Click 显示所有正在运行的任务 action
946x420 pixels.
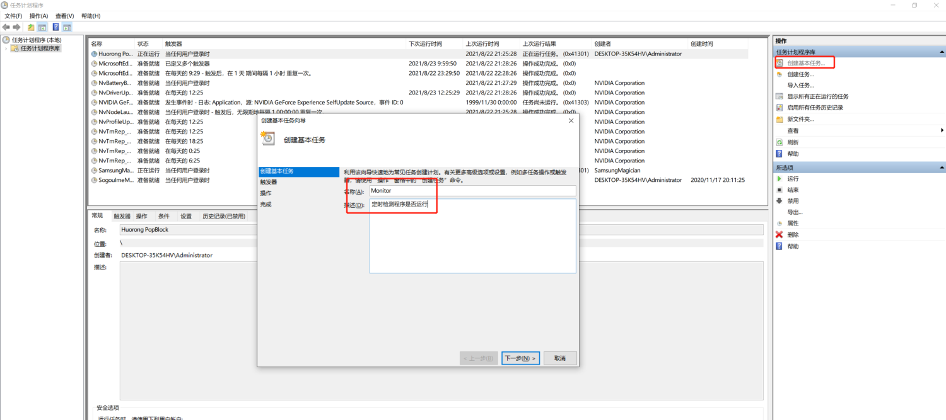point(818,96)
